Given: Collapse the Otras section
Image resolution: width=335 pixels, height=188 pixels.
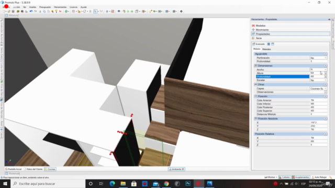Looking at the screenshot, I should pyautogui.click(x=325, y=85).
